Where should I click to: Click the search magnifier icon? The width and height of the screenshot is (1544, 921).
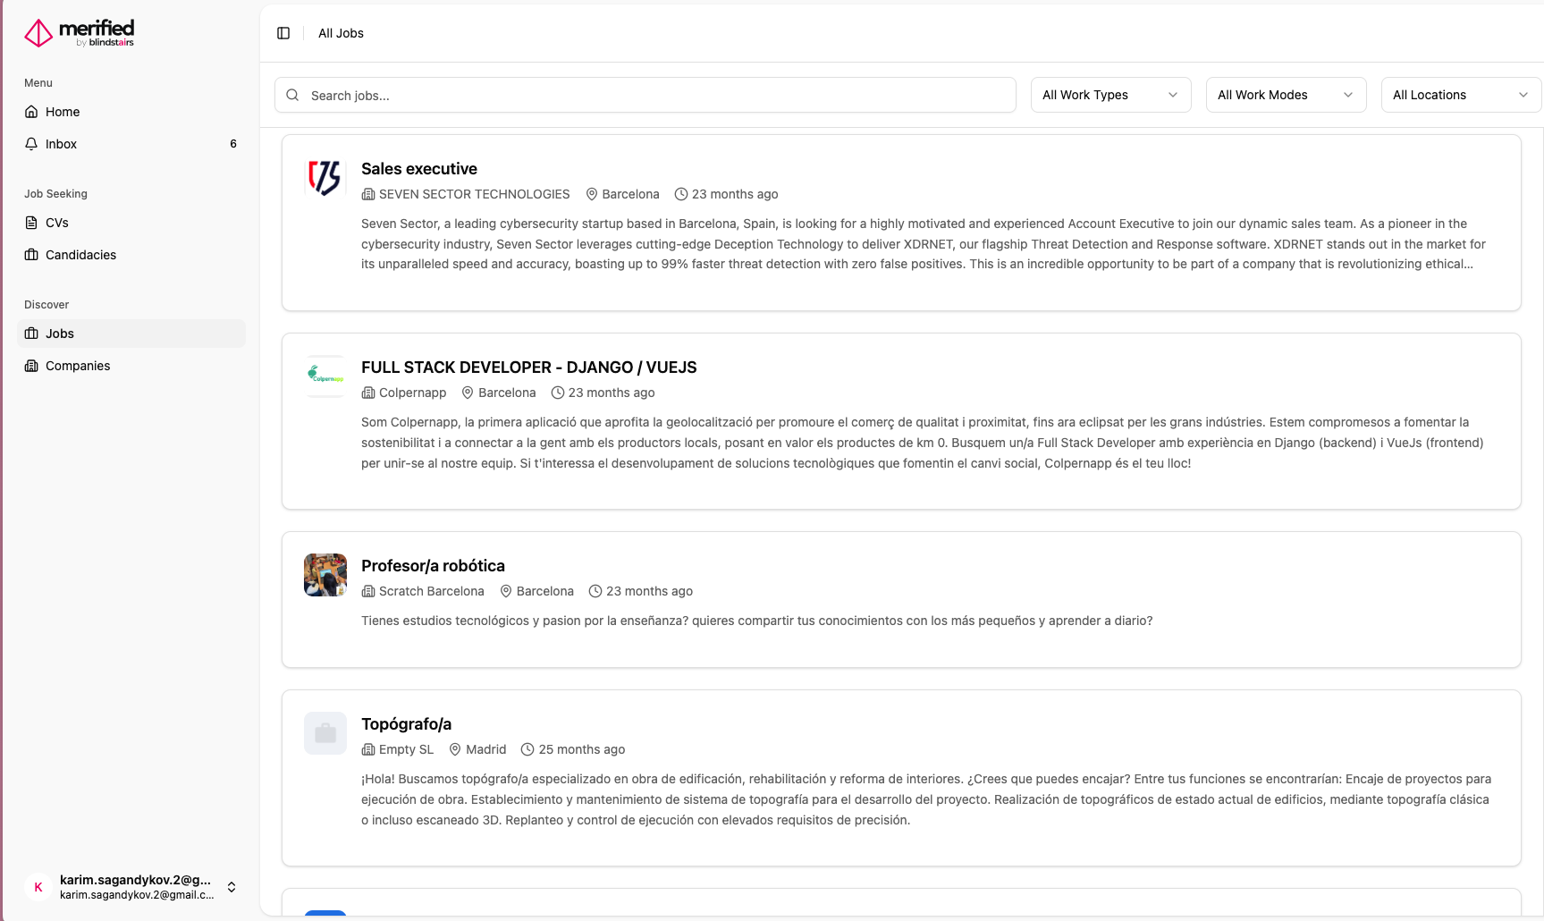pyautogui.click(x=292, y=95)
